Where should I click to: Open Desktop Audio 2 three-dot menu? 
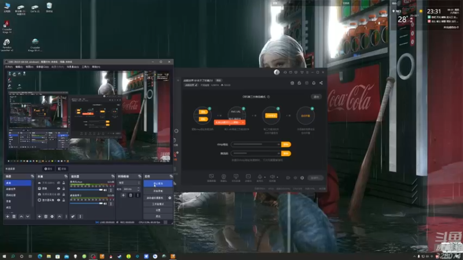111,203
